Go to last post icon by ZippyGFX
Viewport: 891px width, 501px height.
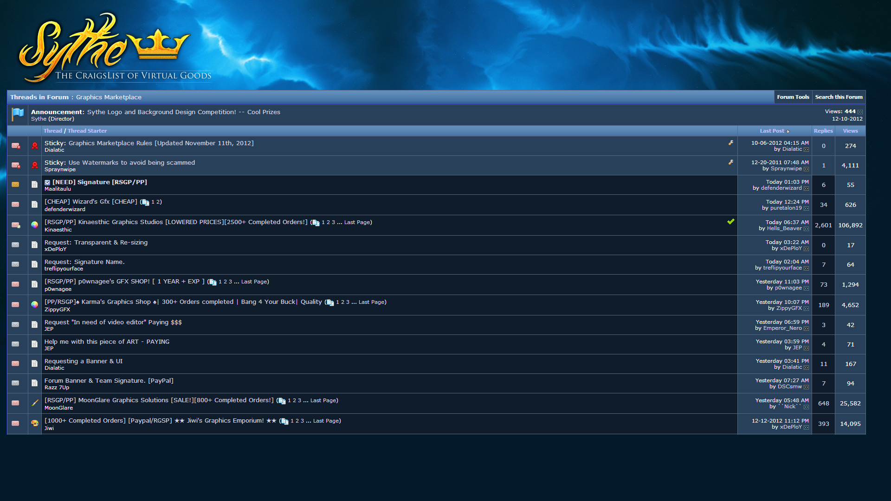tap(806, 308)
